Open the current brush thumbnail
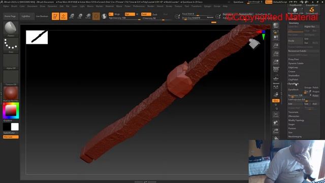Screen dimensions: 325x183 tap(11, 28)
